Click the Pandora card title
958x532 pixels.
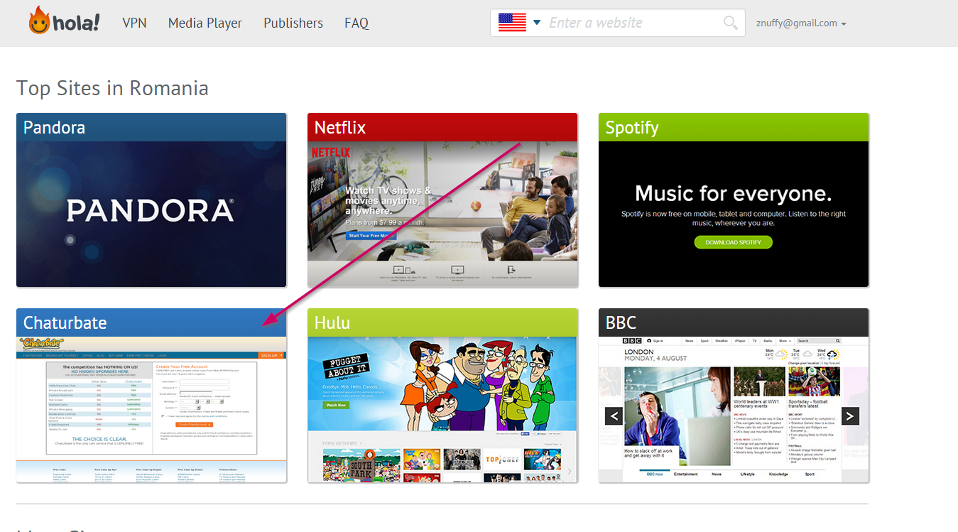coord(54,127)
